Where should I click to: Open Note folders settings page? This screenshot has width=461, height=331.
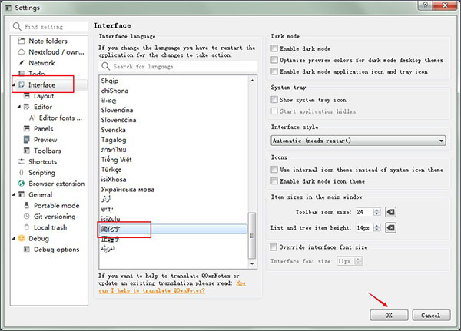pos(48,41)
